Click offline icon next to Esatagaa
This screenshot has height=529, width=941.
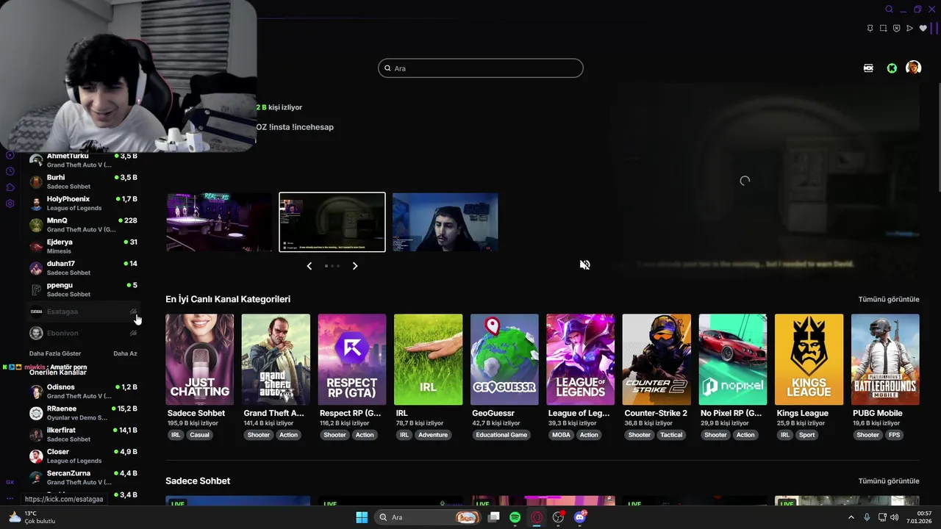click(133, 312)
